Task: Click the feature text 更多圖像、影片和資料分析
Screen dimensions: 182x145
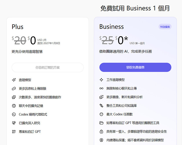Action: pos(124,97)
